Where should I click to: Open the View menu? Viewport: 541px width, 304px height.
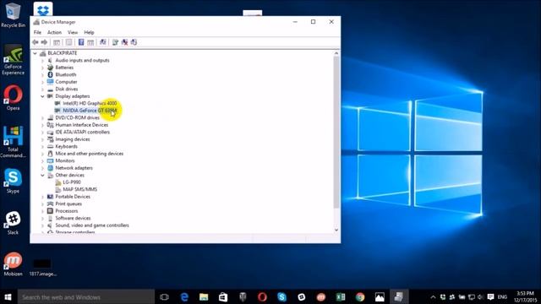click(x=73, y=32)
